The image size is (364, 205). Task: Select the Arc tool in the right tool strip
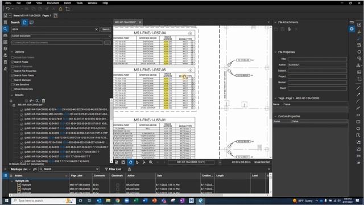[x=359, y=101]
